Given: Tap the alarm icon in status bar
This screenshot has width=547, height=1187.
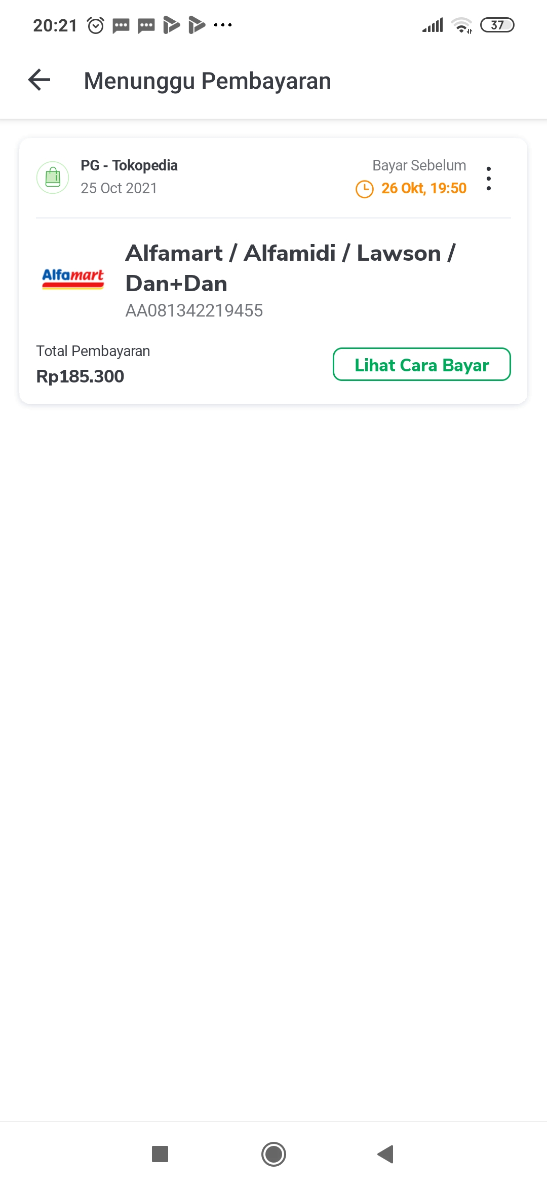Looking at the screenshot, I should click(x=96, y=25).
